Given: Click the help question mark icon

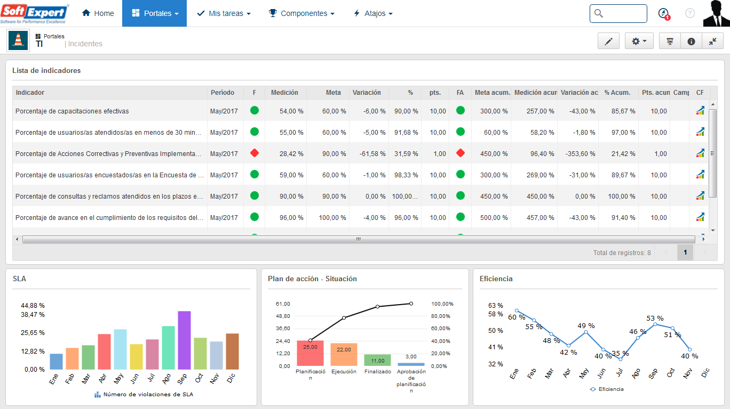Looking at the screenshot, I should 690,13.
